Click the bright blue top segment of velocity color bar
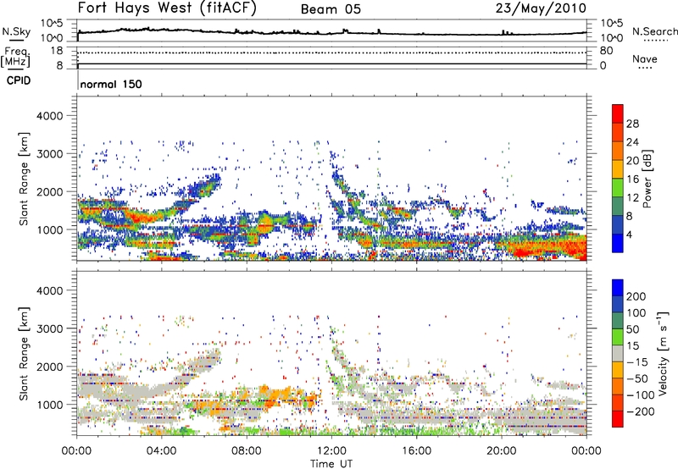The image size is (678, 469). coord(618,288)
